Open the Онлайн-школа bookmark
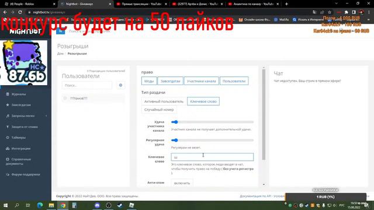This screenshot has width=374, height=210. click(x=255, y=19)
